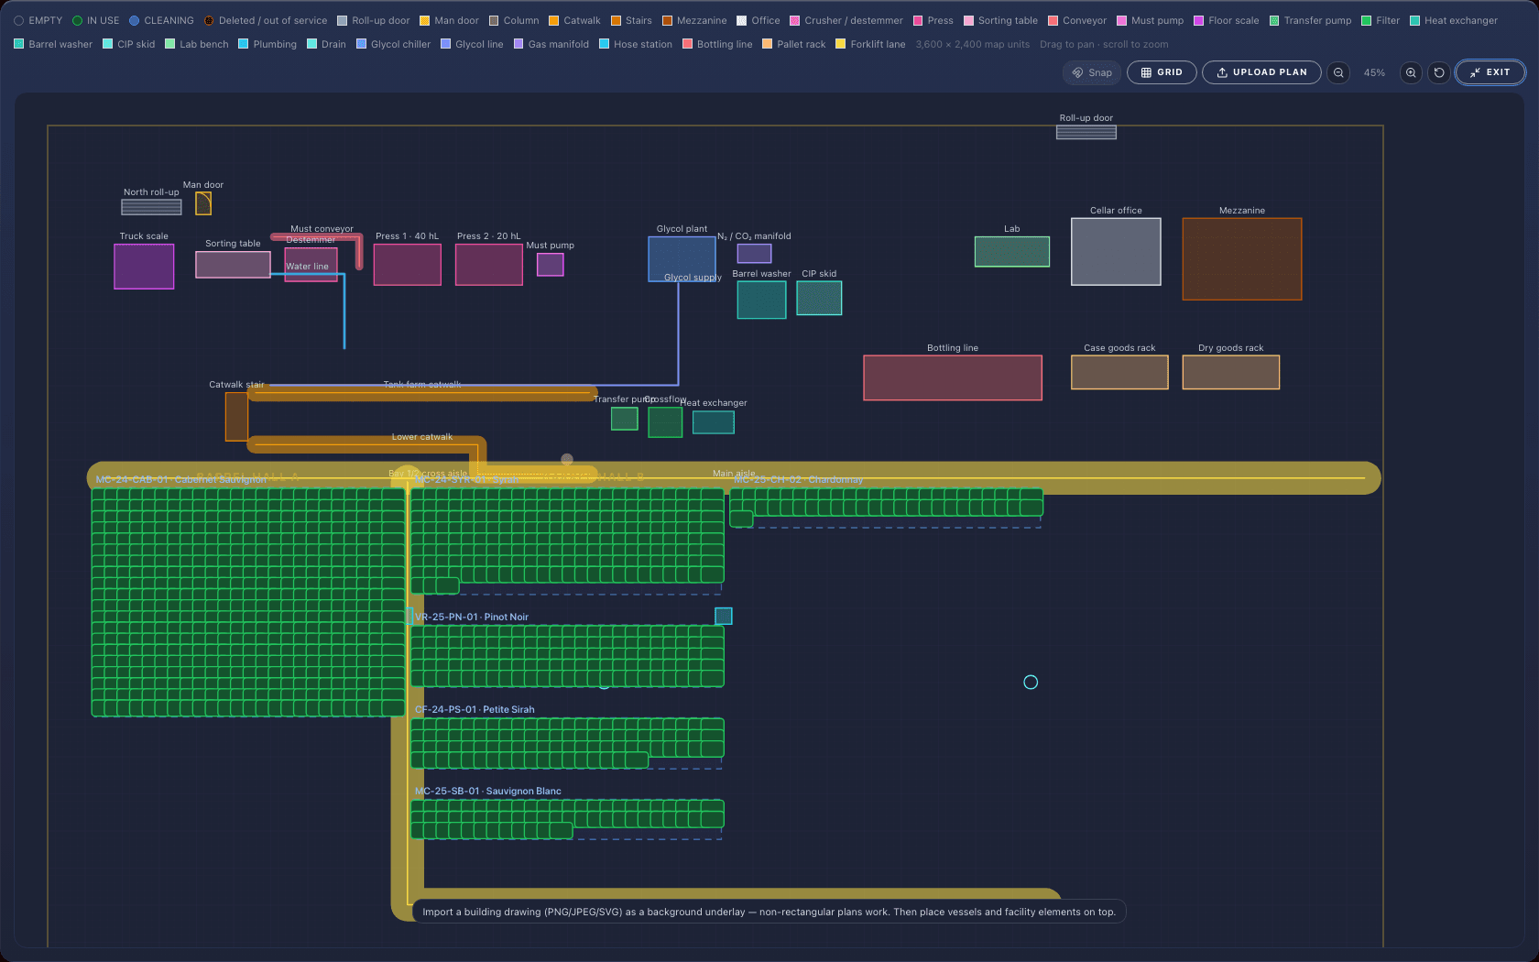Click the small teal square near Pinot Noir
The height and width of the screenshot is (962, 1539).
724,616
